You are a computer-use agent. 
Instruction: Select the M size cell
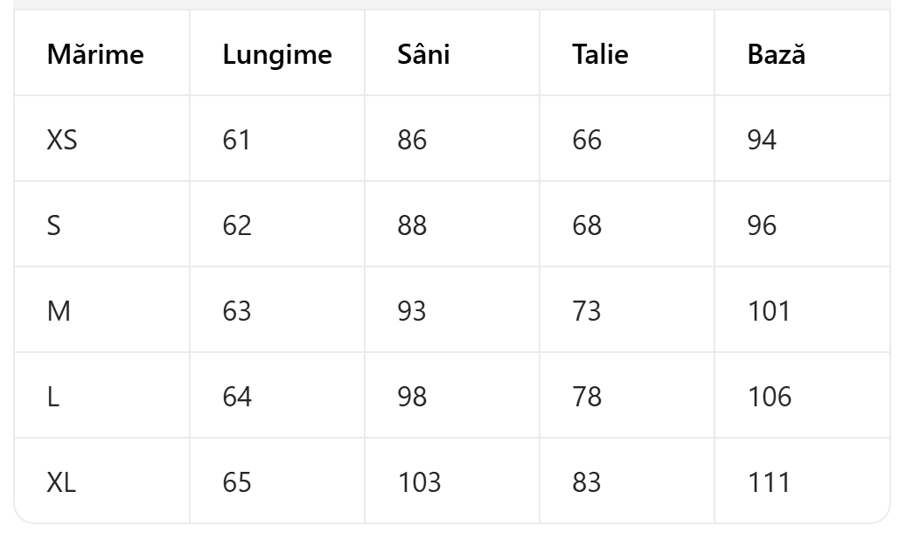[x=59, y=311]
